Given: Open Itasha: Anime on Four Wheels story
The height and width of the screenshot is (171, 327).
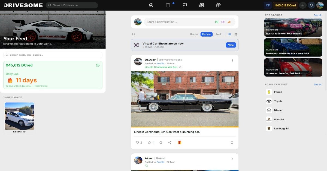Looking at the screenshot, I should 293,27.
